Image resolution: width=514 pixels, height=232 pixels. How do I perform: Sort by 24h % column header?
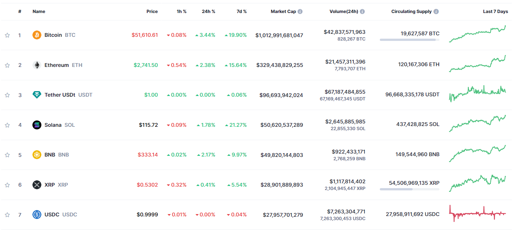[x=209, y=12]
